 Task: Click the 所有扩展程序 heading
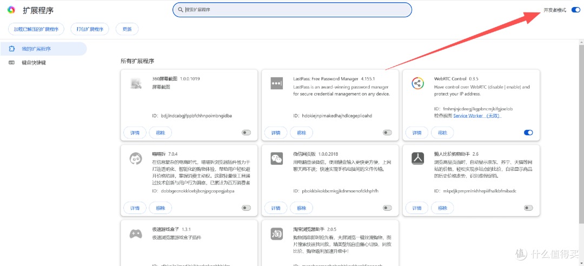tap(137, 61)
